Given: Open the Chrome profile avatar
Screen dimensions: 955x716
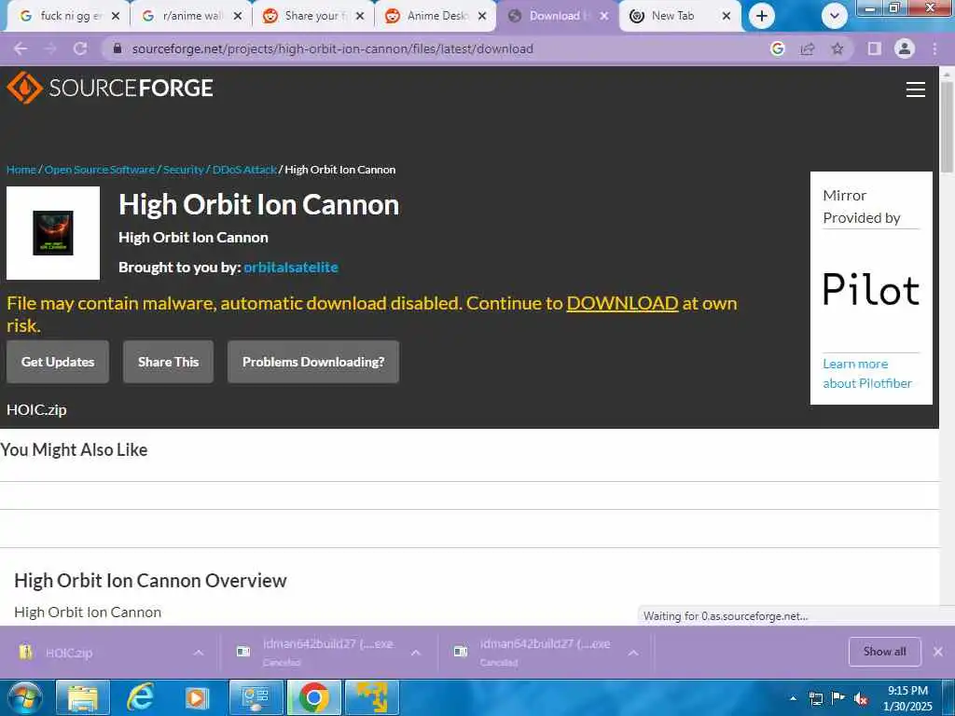Looking at the screenshot, I should click(905, 48).
